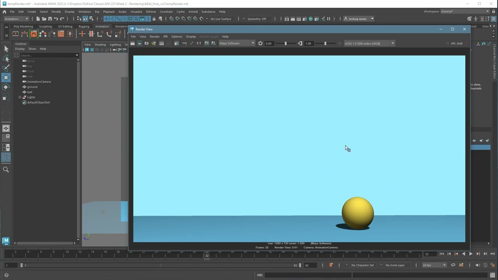Adjust the gamma slider in Render View
Image resolution: width=498 pixels, height=280 pixels.
[325, 43]
